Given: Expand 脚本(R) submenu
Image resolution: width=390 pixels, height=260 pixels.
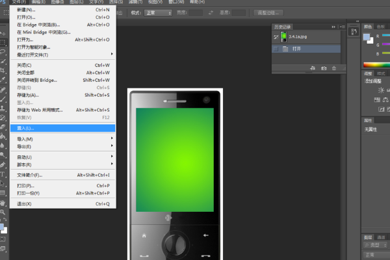Looking at the screenshot, I should pos(63,164).
